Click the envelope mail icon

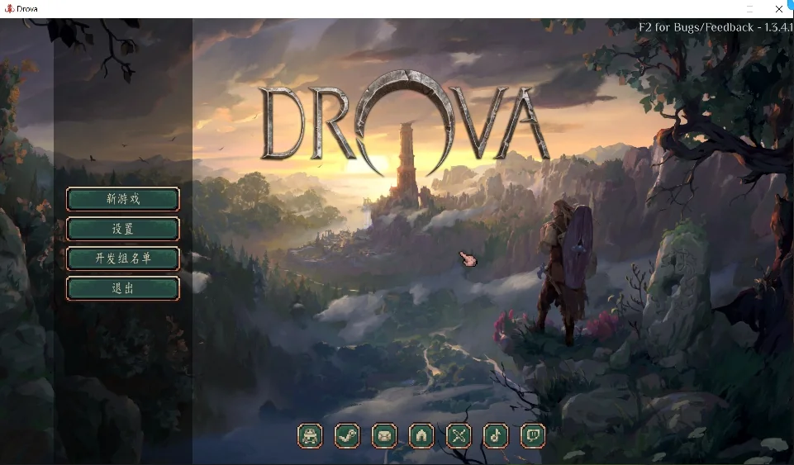click(x=384, y=435)
